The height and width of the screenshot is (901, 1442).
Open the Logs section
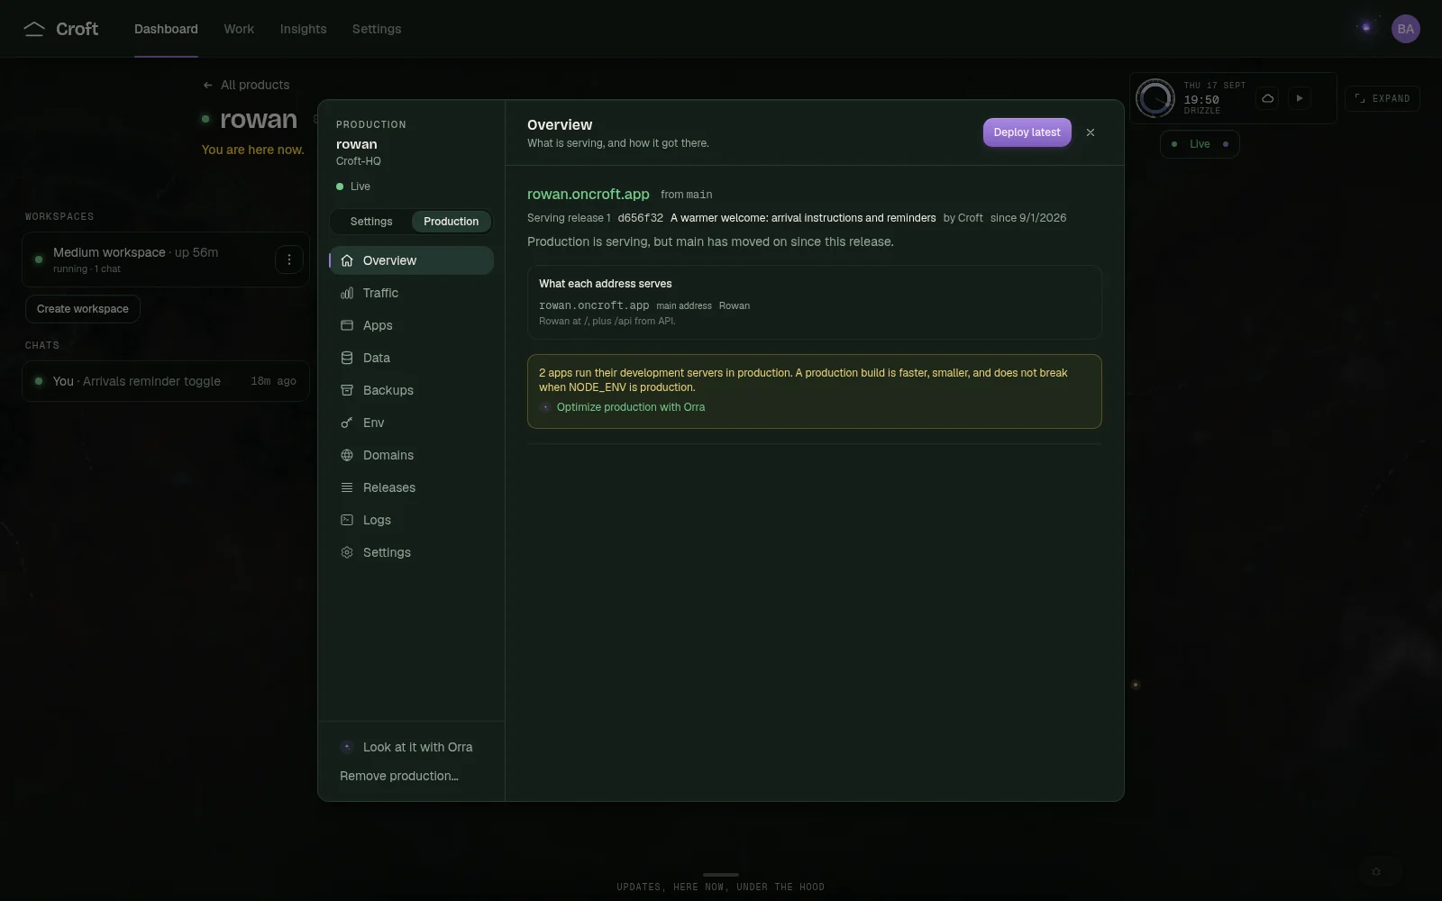[411, 520]
